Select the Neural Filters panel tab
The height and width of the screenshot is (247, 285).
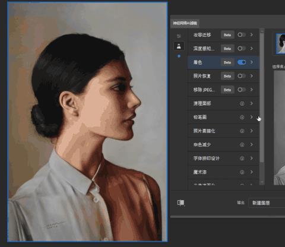pos(185,23)
